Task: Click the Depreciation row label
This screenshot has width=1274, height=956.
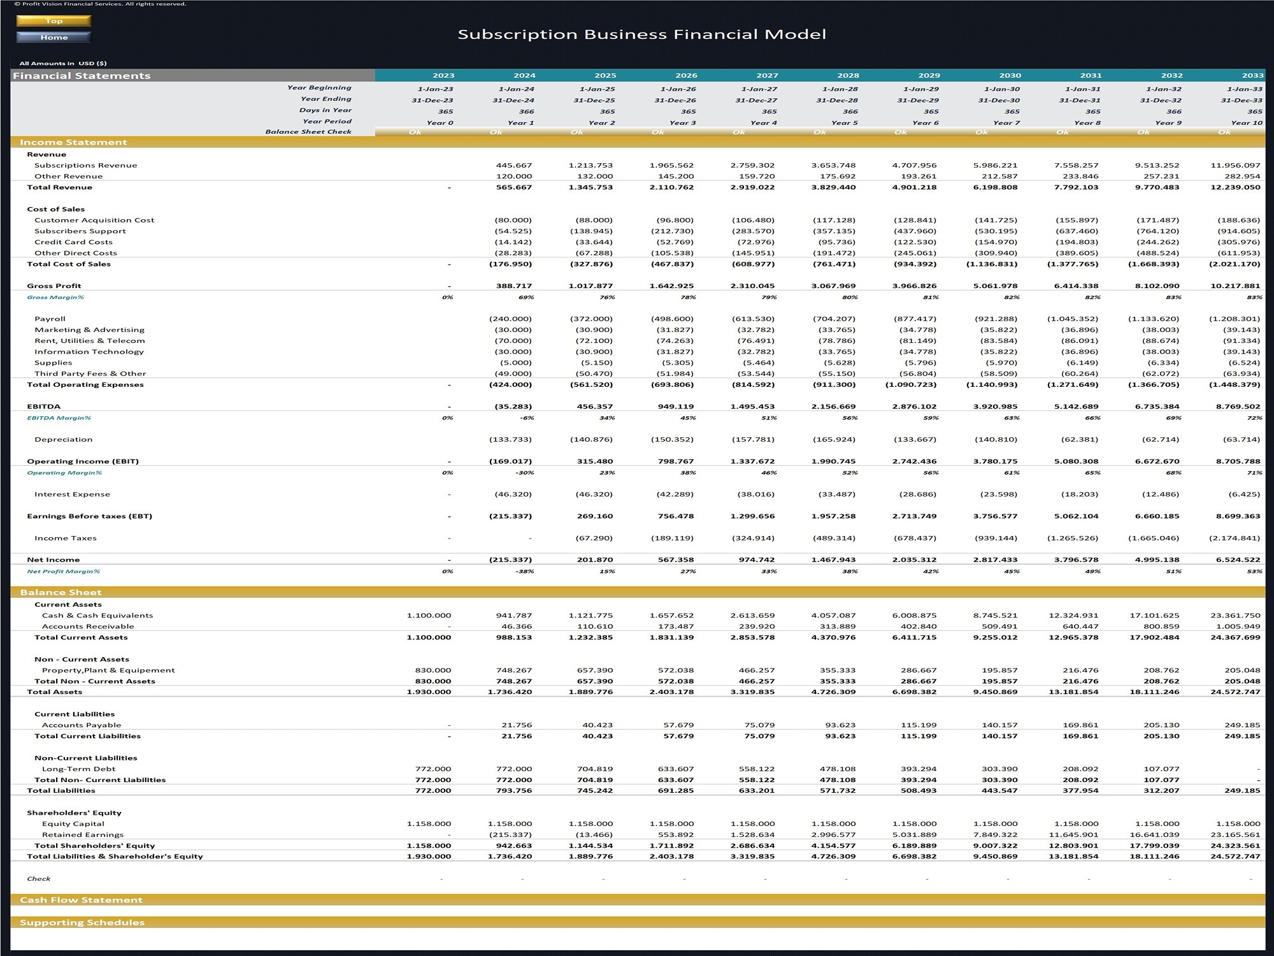Action: [x=63, y=439]
